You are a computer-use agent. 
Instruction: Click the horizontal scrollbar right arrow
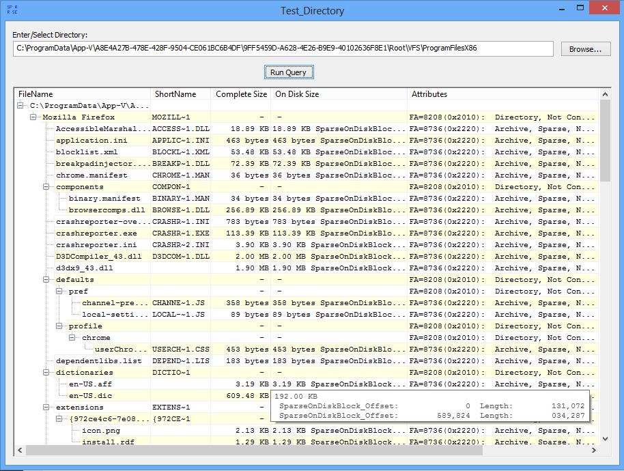click(594, 450)
